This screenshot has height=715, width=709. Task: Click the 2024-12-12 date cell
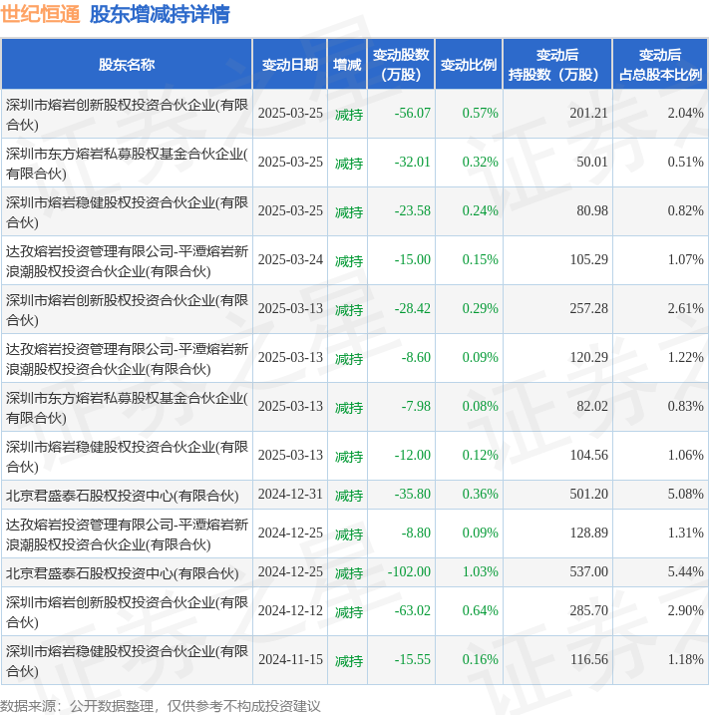pos(290,611)
